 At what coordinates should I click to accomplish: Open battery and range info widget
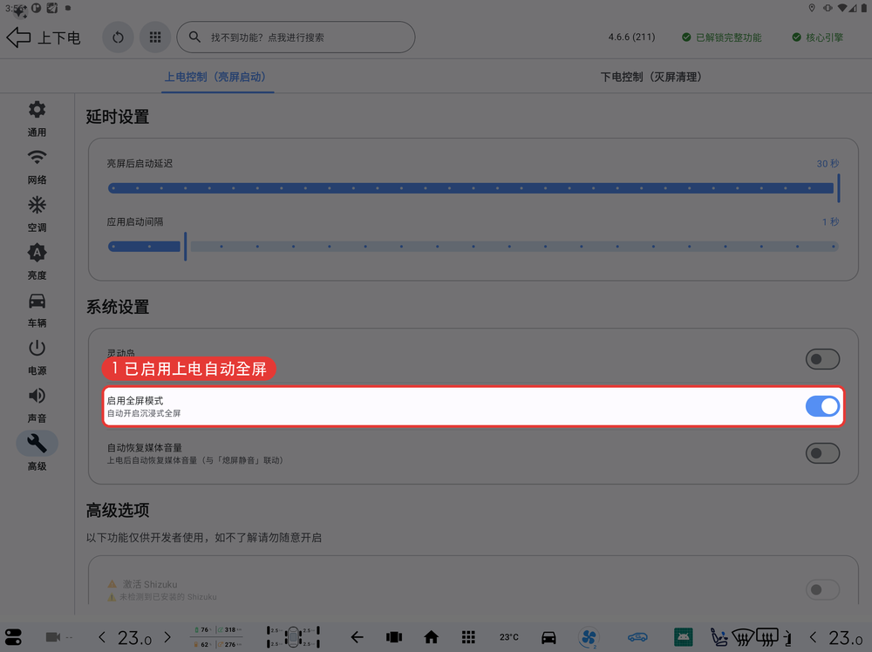[218, 637]
